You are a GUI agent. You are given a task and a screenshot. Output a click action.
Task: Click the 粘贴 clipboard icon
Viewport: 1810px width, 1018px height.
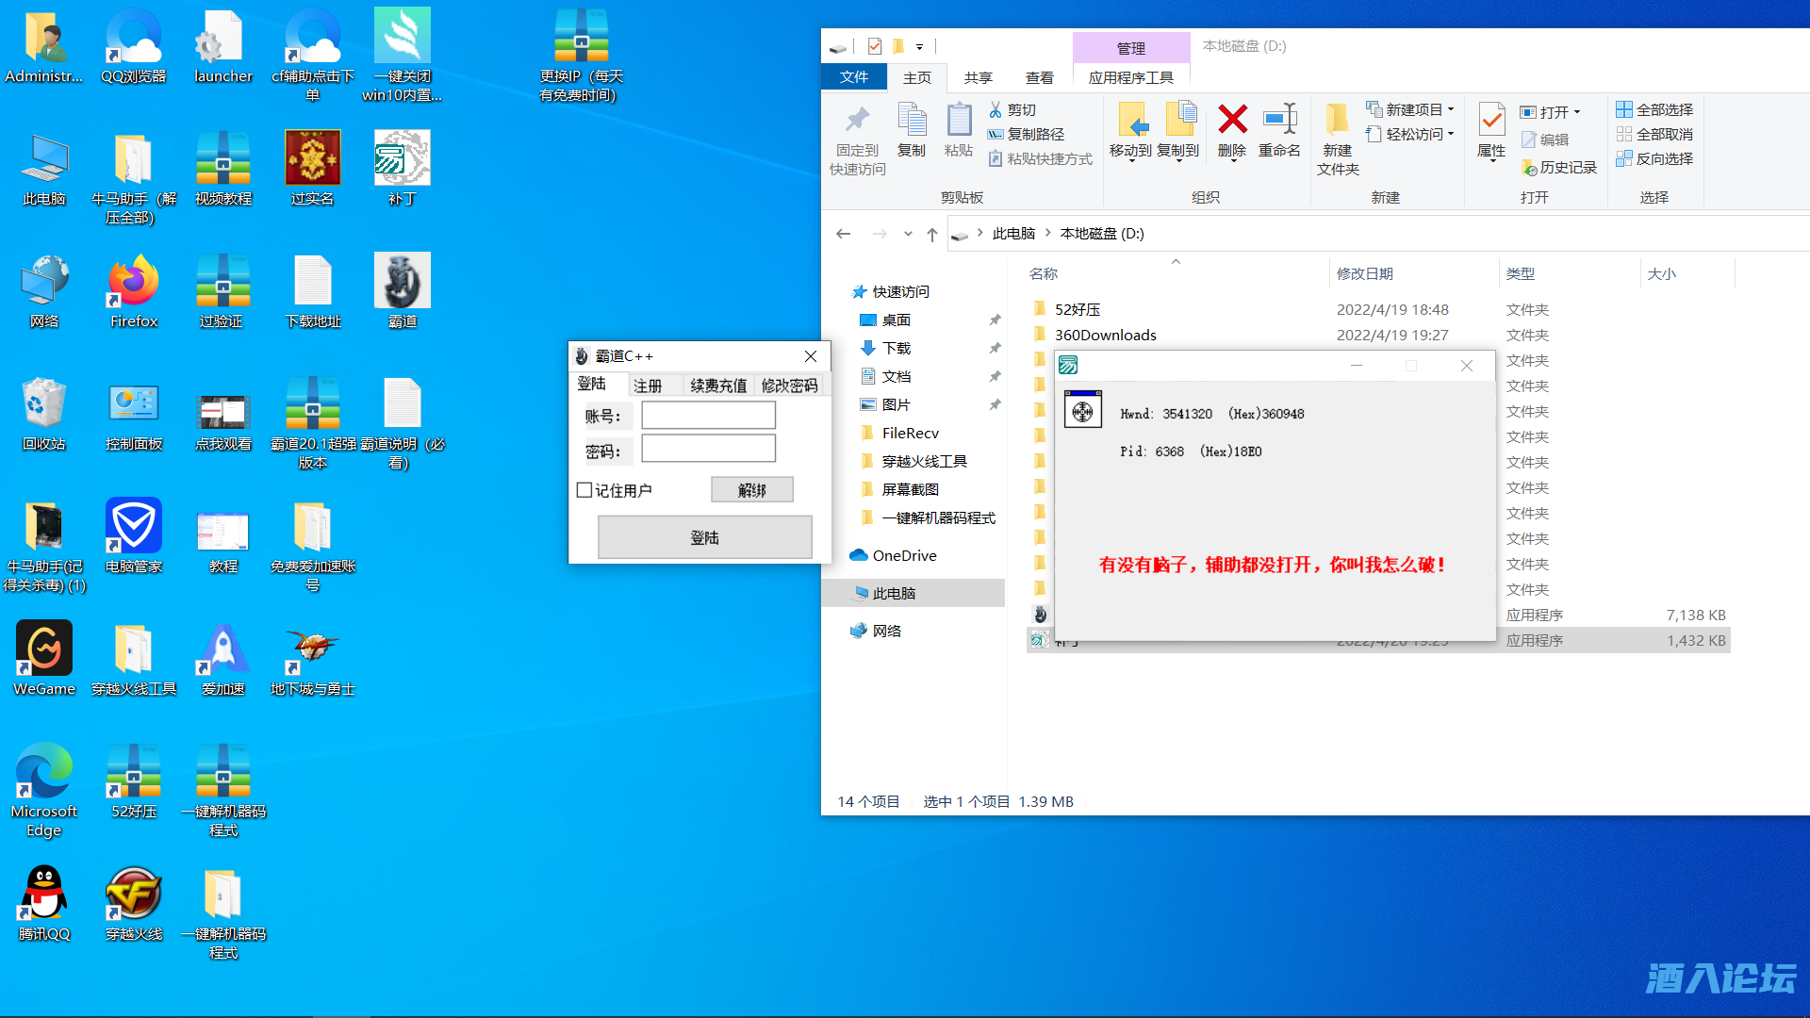(x=959, y=120)
